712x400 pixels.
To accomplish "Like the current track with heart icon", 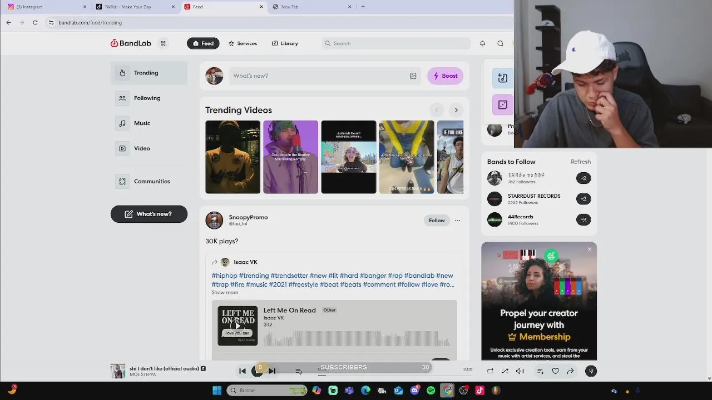I will point(555,371).
